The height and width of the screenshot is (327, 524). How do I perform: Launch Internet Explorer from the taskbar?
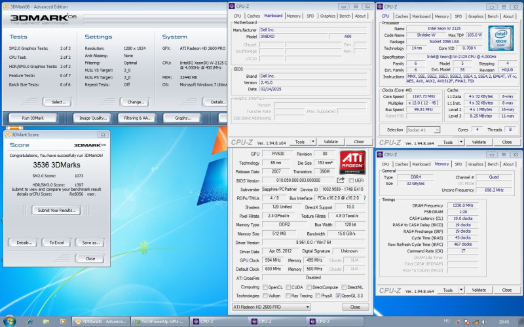click(x=29, y=321)
